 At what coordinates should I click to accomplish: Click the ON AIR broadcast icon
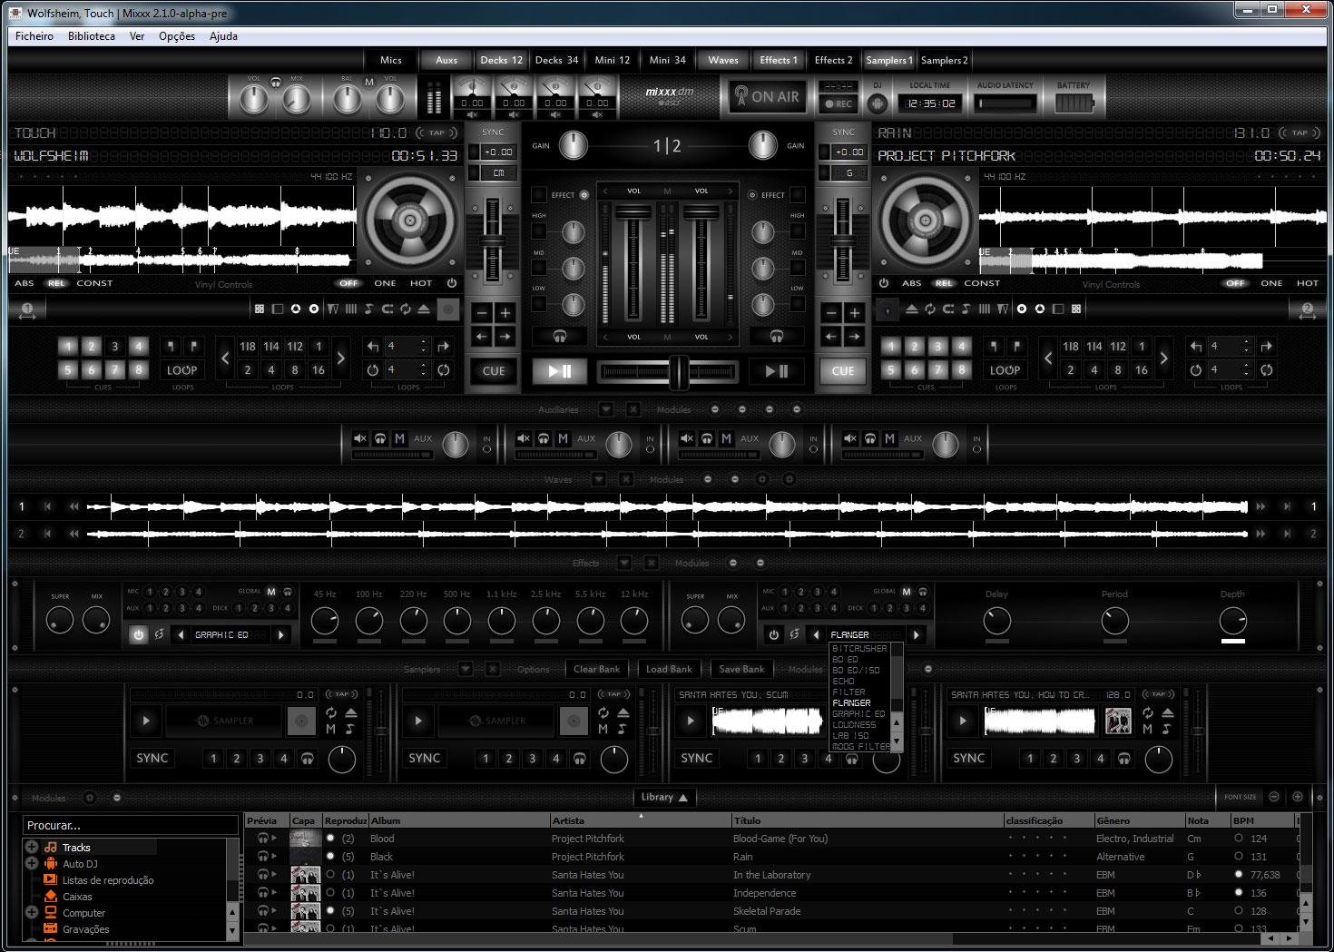pos(767,96)
